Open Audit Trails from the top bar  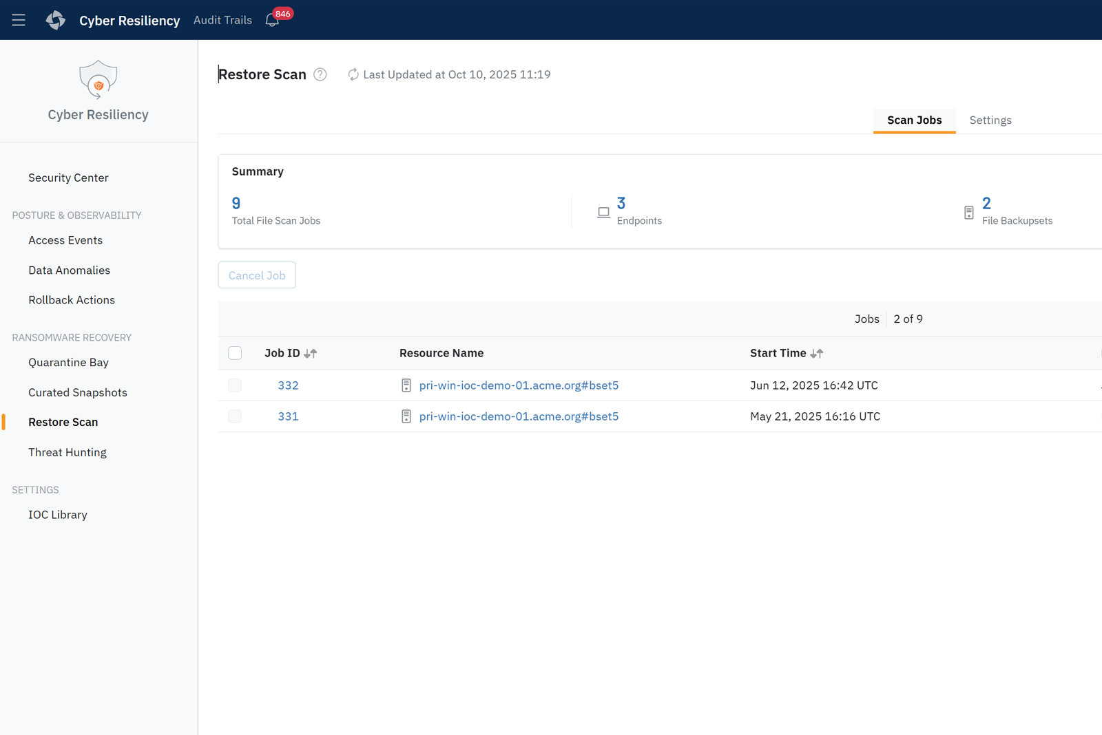[x=222, y=20]
